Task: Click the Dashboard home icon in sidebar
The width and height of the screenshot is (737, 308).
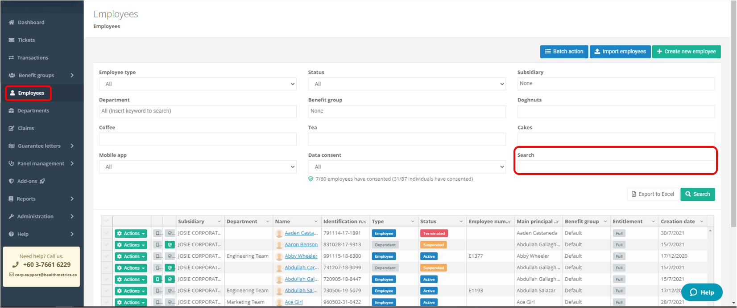Action: point(12,22)
